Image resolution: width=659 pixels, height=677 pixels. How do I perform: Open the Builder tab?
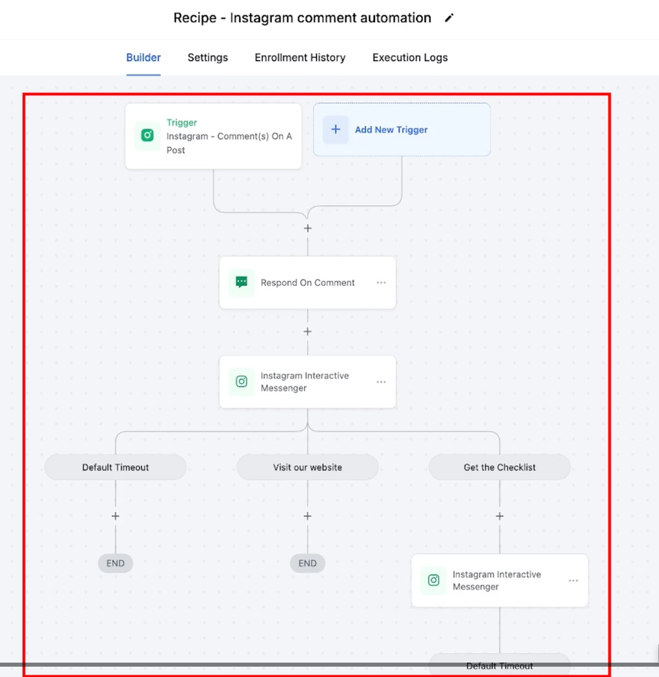point(143,57)
